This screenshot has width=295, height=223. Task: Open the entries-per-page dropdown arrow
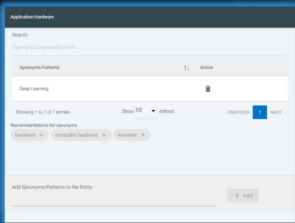(153, 111)
